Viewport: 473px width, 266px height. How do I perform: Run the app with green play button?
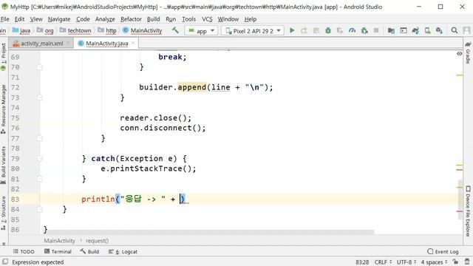292,30
